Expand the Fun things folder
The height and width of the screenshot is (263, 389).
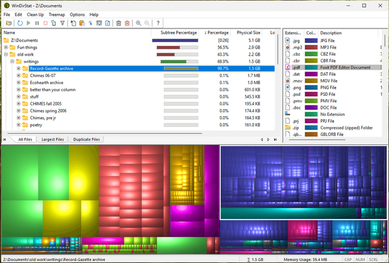[6, 47]
